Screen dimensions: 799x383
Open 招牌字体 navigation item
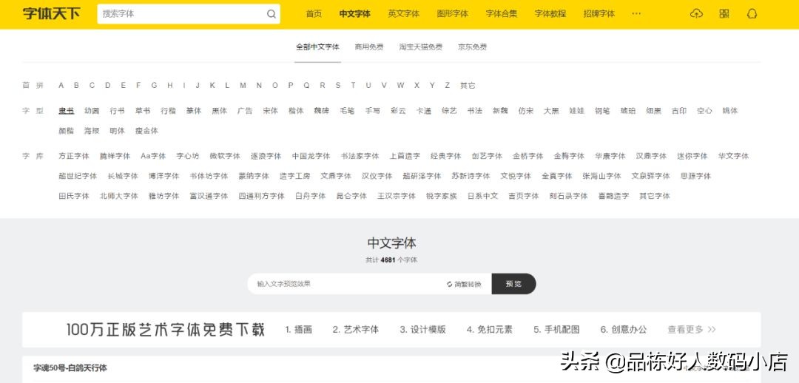pyautogui.click(x=599, y=14)
